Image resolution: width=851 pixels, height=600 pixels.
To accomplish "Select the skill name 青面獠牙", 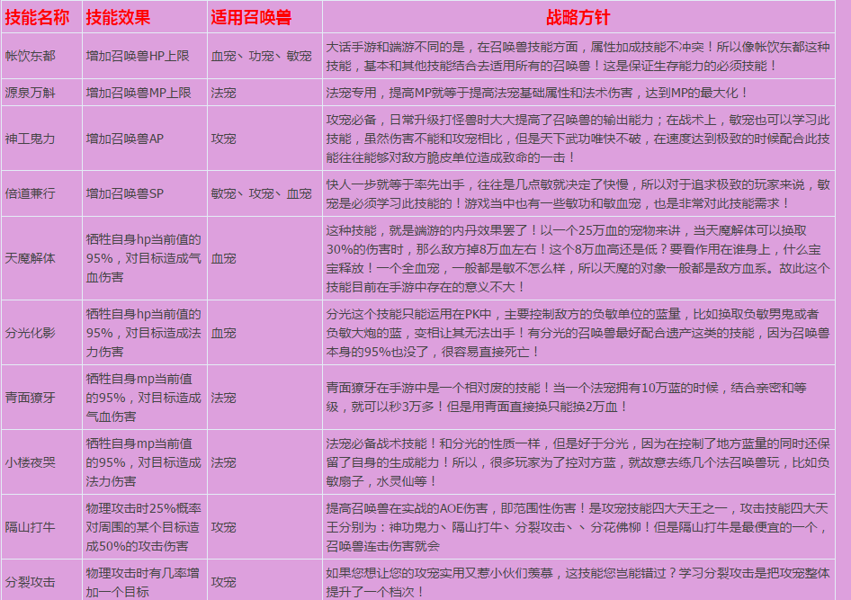I will point(30,398).
